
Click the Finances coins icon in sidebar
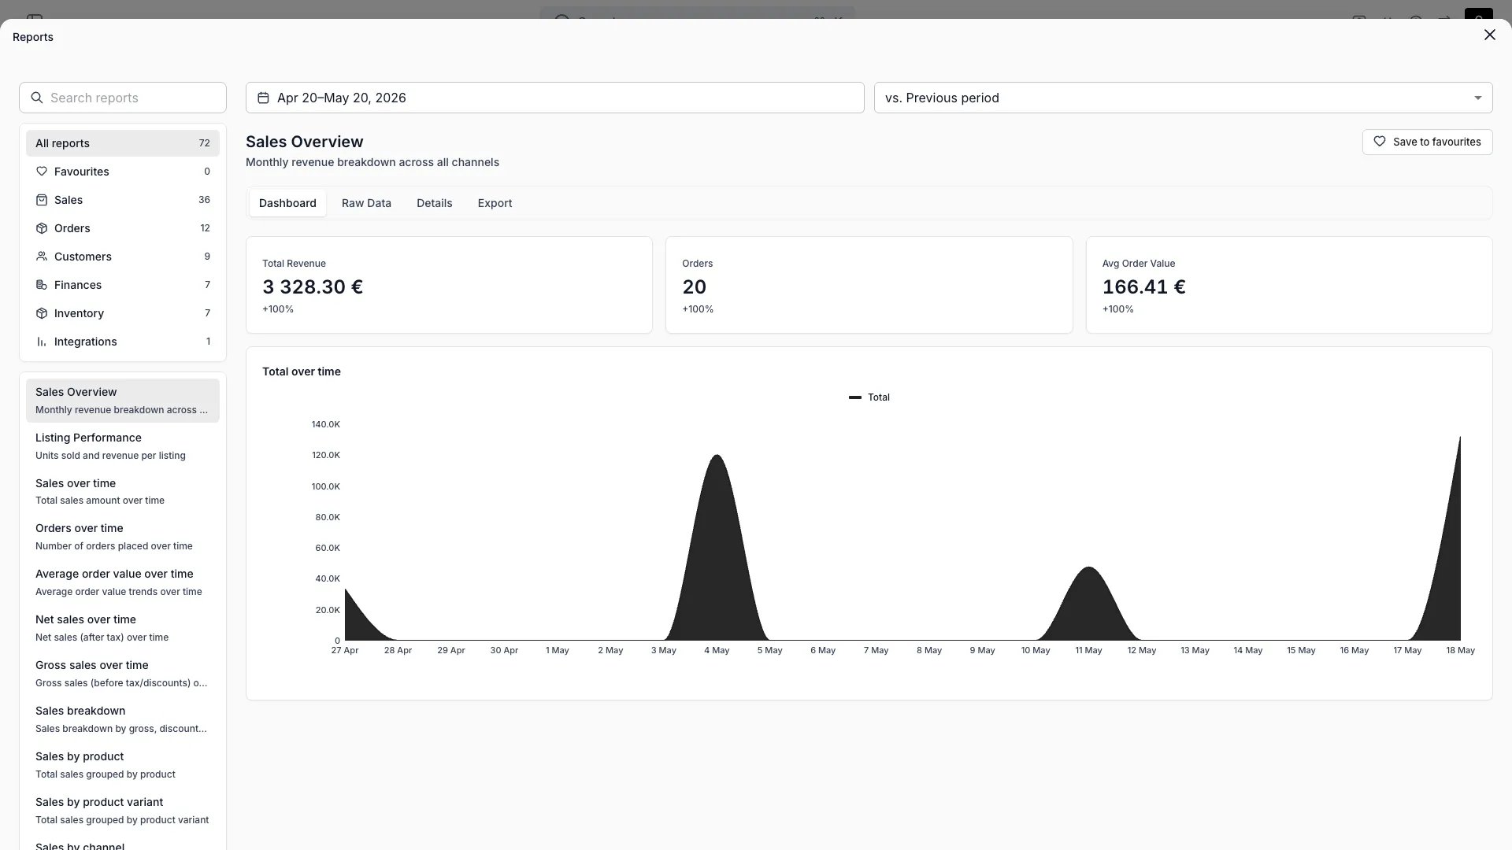pos(42,285)
